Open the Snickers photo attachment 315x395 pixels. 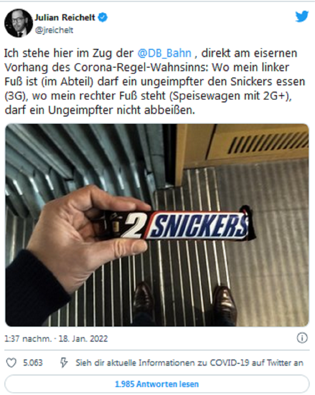pos(157,225)
